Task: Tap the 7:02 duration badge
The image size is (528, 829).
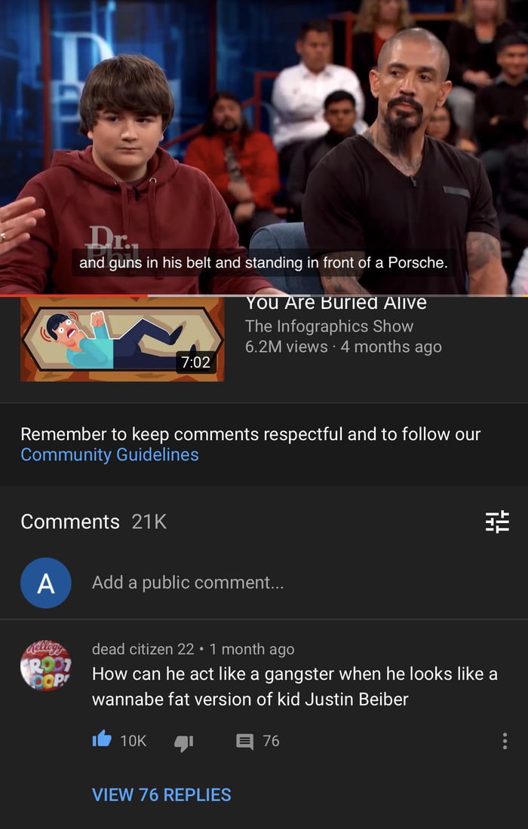Action: point(196,362)
